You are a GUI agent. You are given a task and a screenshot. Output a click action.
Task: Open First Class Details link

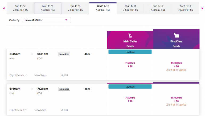tap(176, 46)
